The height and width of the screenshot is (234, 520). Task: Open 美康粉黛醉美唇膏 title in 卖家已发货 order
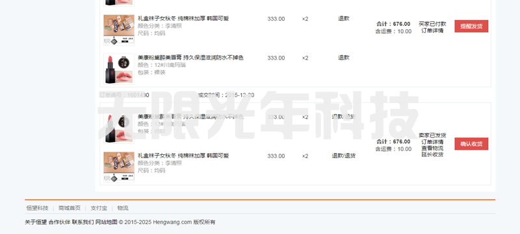coord(190,117)
